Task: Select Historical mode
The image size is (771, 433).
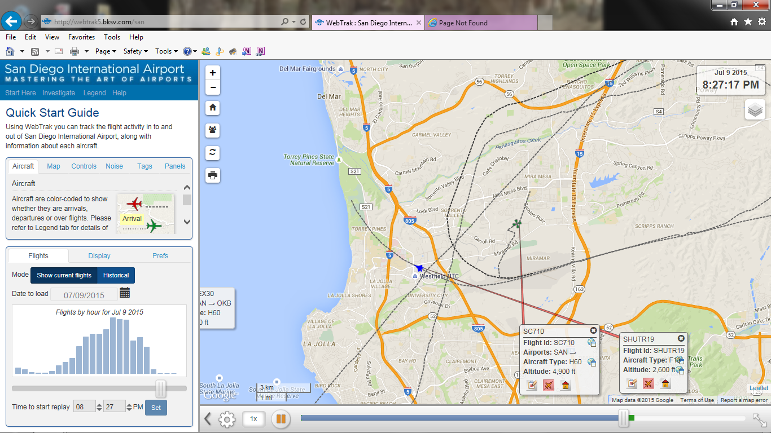Action: 116,275
